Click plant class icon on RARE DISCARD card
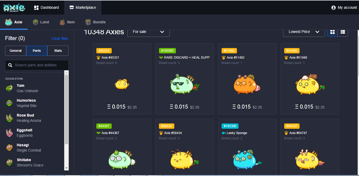This screenshot has width=359, height=176. [x=161, y=57]
